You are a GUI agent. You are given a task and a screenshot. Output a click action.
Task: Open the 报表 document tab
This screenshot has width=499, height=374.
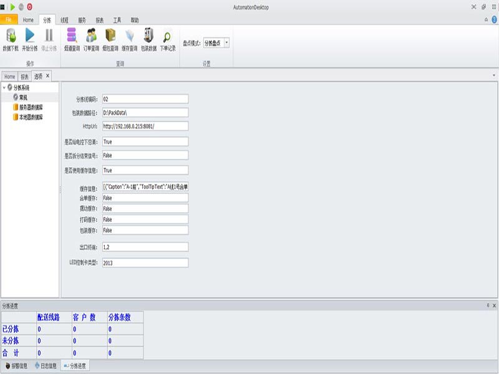point(24,77)
